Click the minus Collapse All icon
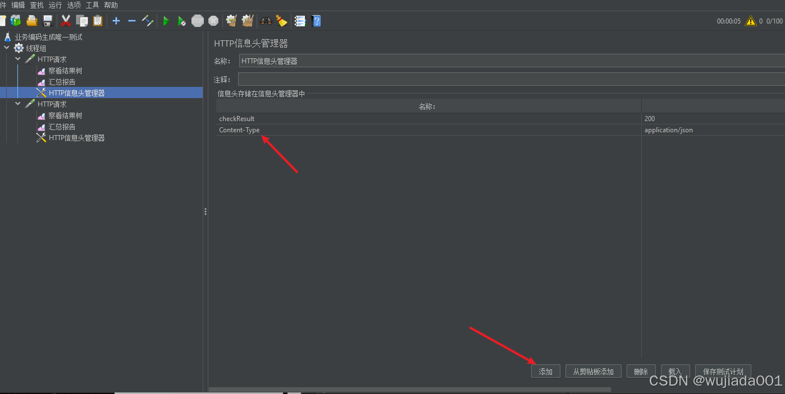 132,21
